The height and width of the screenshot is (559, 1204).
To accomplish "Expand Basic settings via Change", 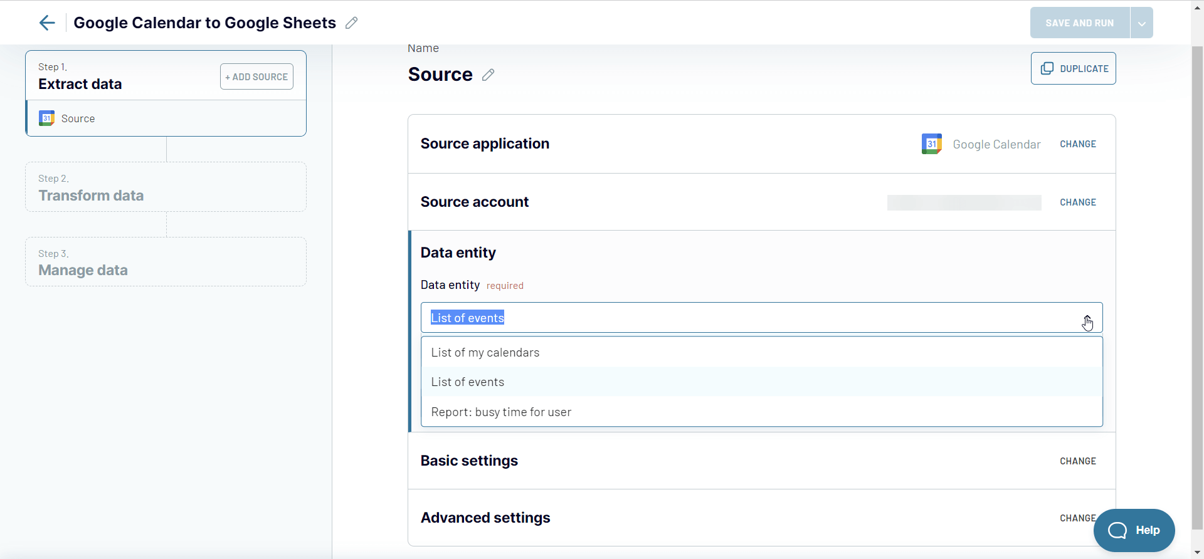I will coord(1077,461).
